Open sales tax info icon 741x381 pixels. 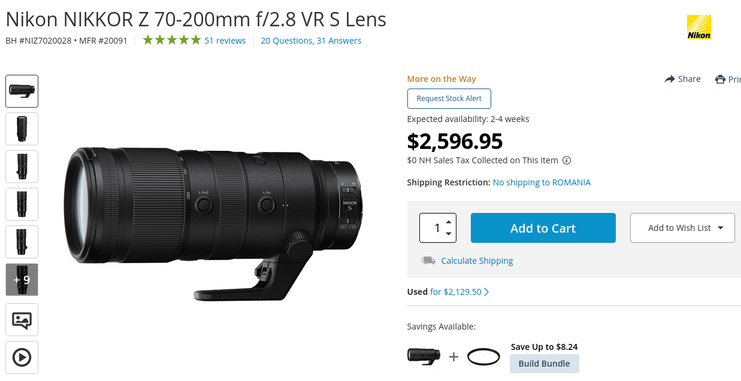coord(567,160)
